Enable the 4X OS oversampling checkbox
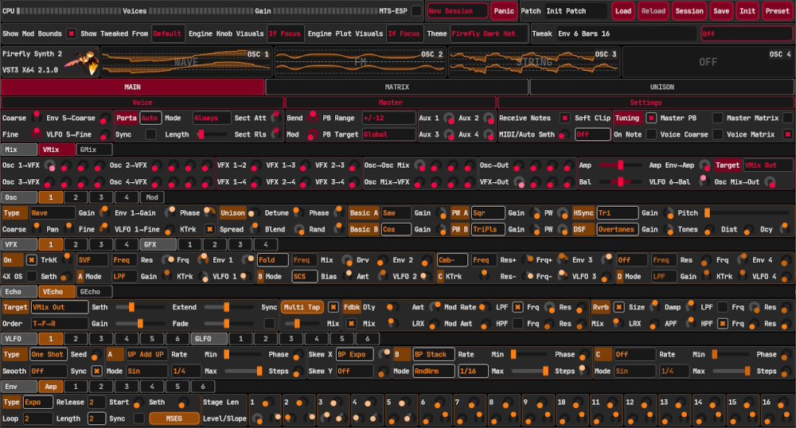This screenshot has height=428, width=796. coord(32,276)
